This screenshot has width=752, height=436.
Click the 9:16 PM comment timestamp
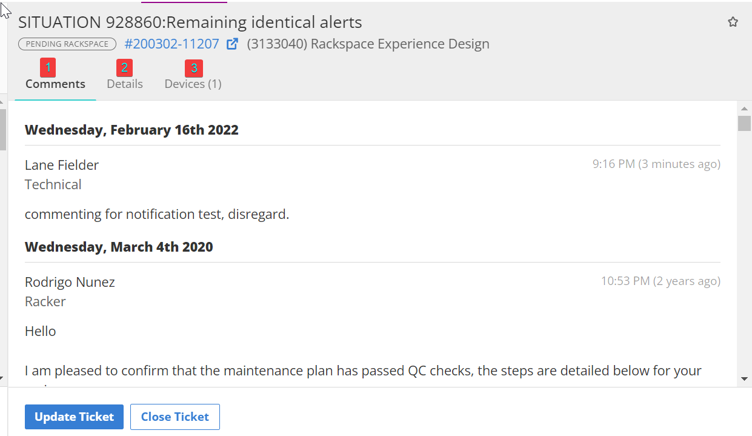coord(656,164)
